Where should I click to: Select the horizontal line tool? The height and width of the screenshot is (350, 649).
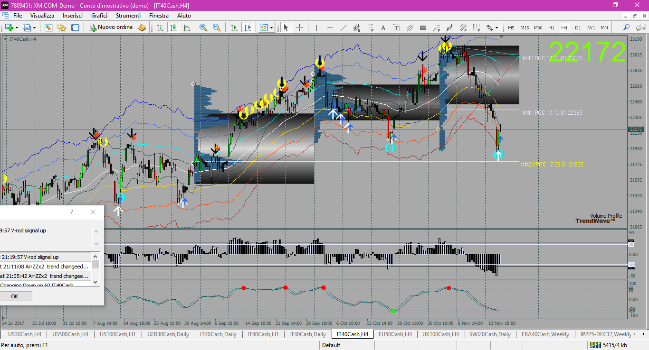coord(330,28)
